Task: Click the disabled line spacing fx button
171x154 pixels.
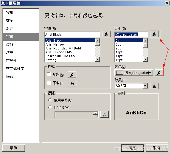Action: click(x=105, y=114)
